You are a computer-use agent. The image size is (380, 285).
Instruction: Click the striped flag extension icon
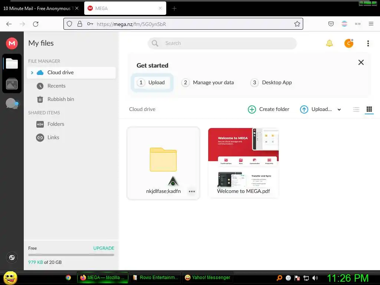click(344, 24)
